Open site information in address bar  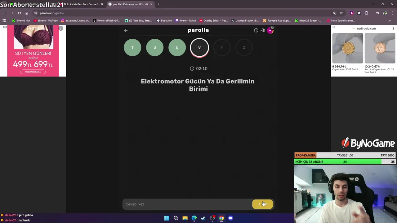click(36, 13)
